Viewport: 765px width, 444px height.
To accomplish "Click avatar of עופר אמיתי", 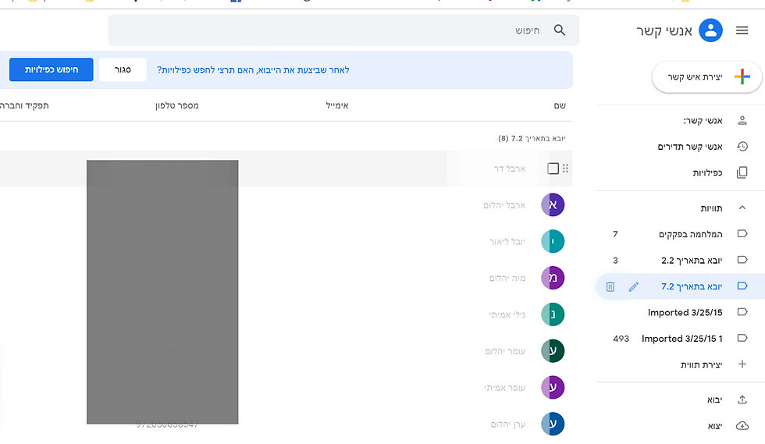I will [x=553, y=387].
